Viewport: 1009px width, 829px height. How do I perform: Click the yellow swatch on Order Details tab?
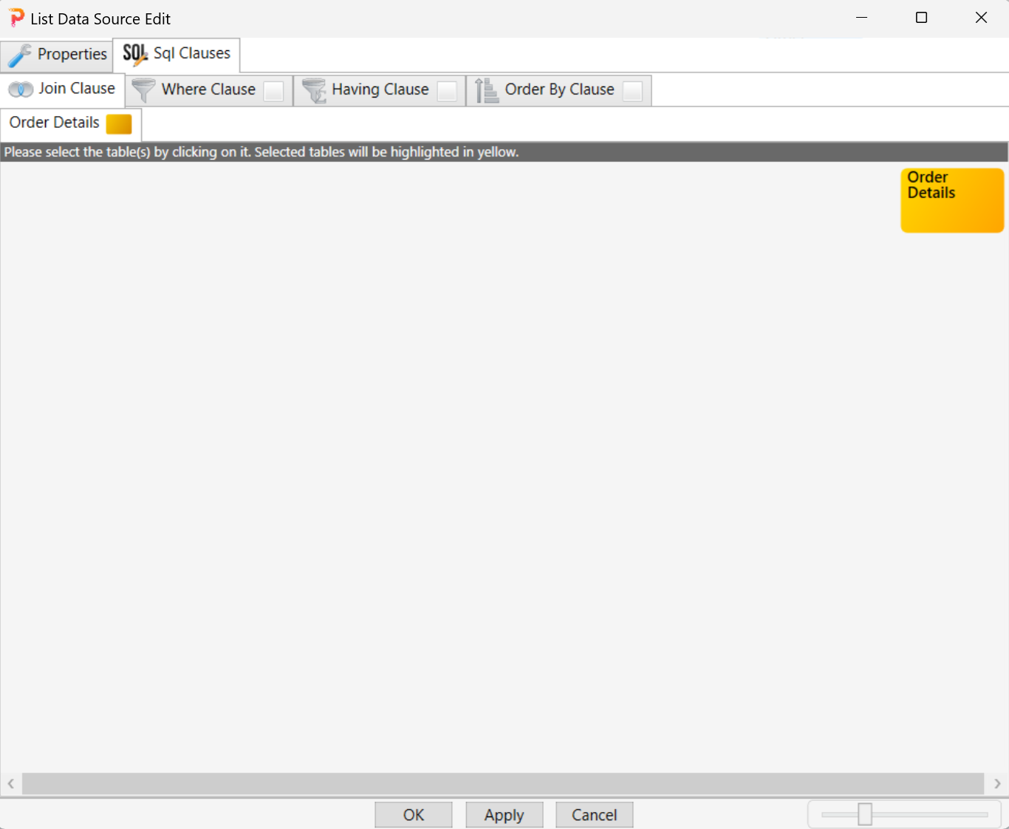pyautogui.click(x=119, y=124)
